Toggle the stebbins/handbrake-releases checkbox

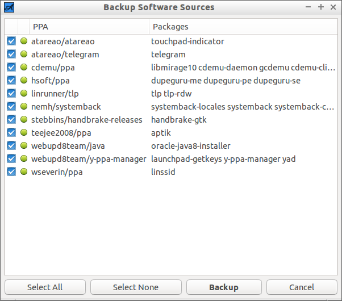click(x=11, y=119)
